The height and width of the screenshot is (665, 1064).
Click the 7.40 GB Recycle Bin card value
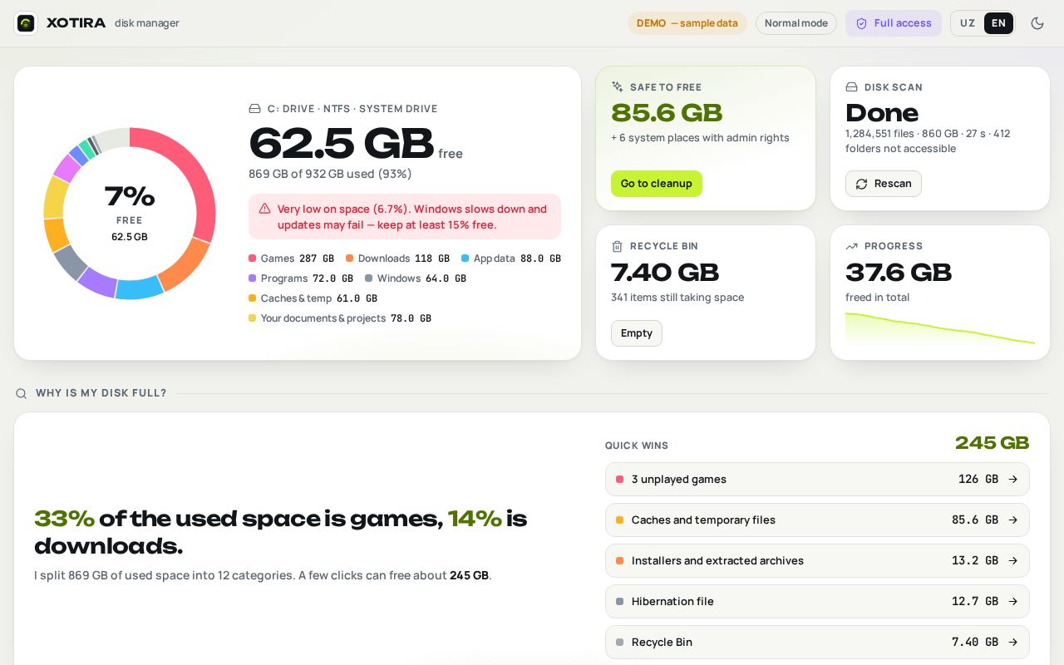(x=665, y=273)
